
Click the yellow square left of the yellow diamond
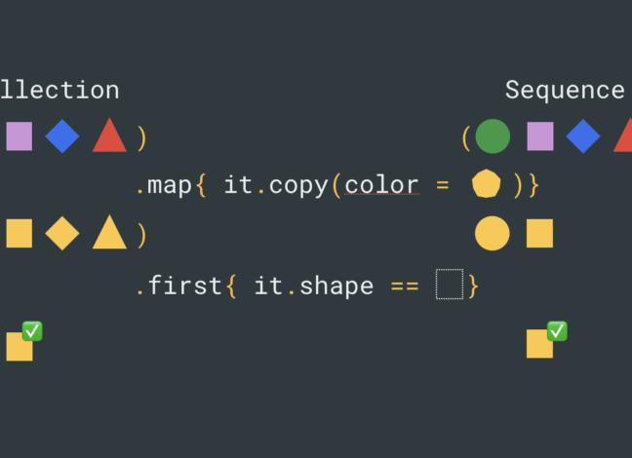pos(19,234)
